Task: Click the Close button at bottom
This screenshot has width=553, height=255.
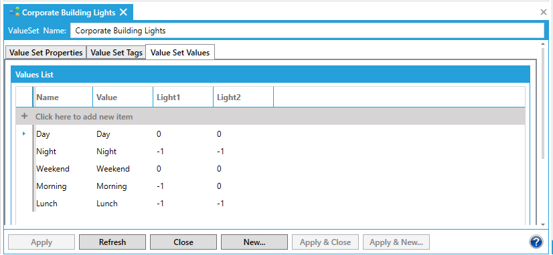Action: (183, 242)
